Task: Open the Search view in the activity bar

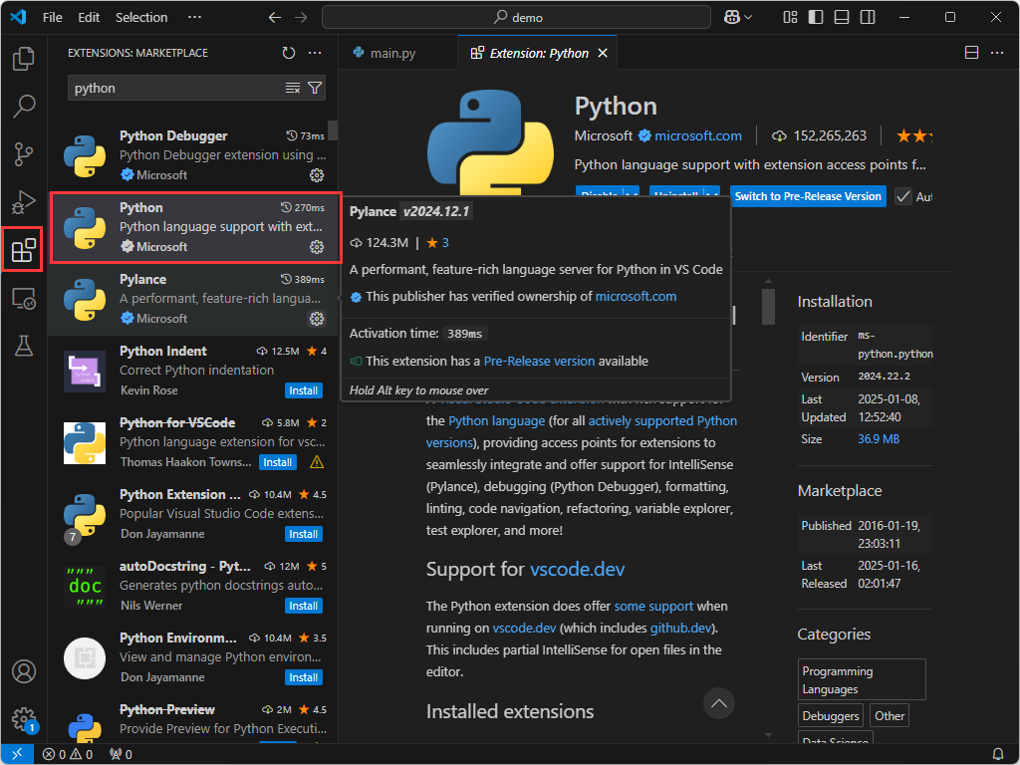Action: click(23, 106)
